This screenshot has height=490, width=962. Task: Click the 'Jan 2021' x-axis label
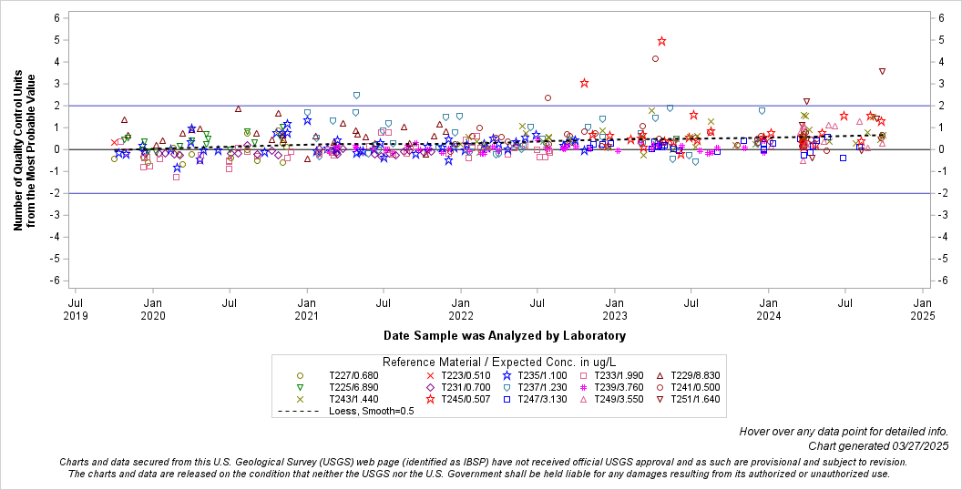[307, 309]
